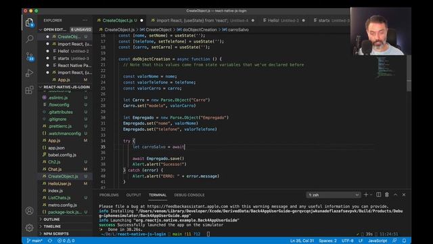Open the Extensions view

pos(29,90)
